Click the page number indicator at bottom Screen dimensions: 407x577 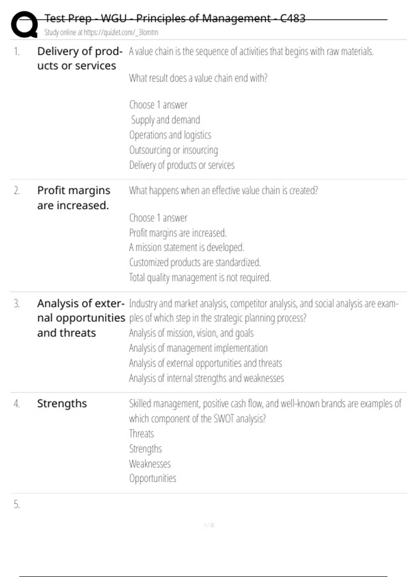[209, 525]
